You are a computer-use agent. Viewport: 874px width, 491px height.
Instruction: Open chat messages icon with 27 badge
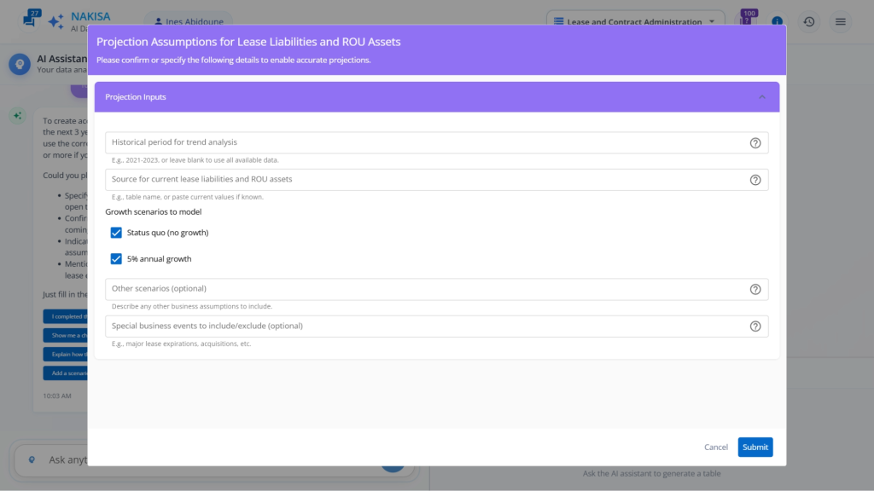(30, 20)
